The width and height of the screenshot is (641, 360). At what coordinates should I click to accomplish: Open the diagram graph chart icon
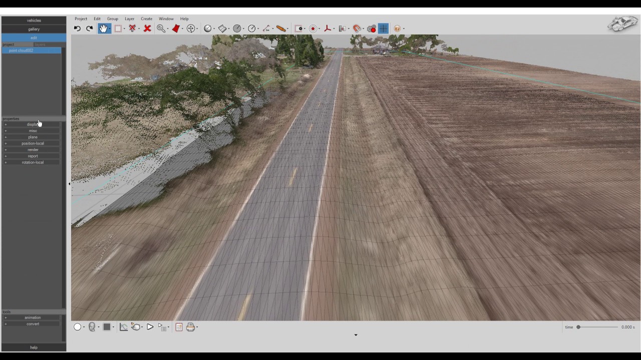[124, 327]
